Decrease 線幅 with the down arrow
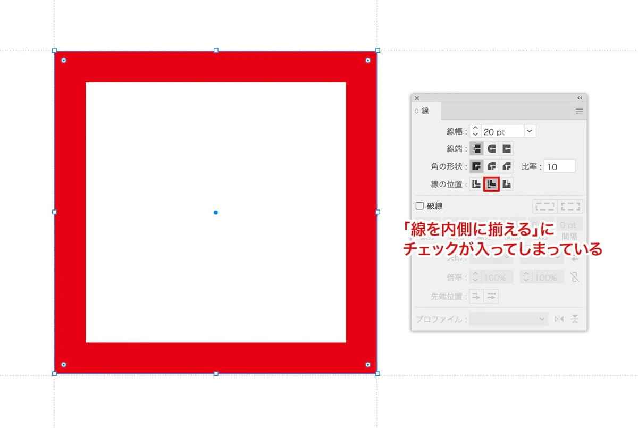638x428 pixels. tap(475, 135)
